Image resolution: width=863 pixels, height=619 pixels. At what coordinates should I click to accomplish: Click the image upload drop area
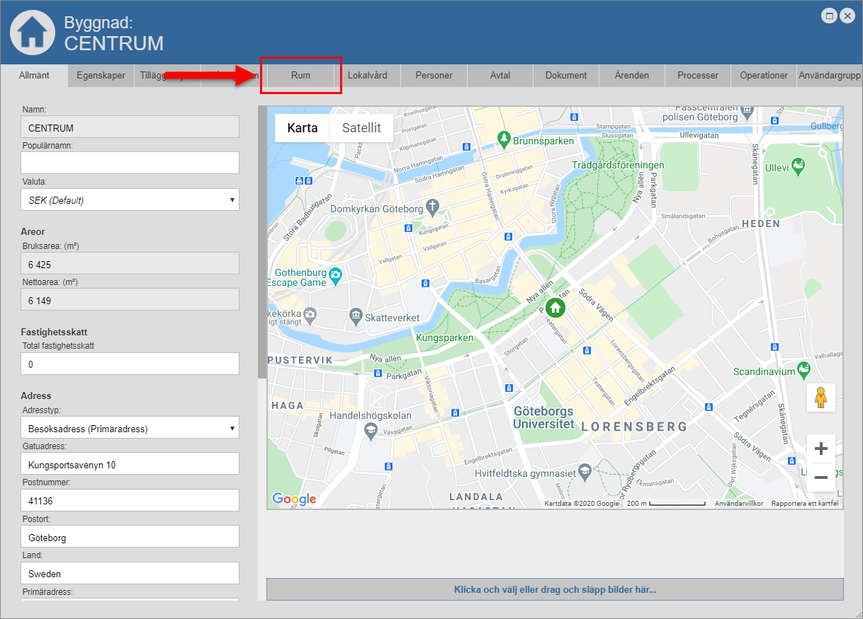(555, 589)
